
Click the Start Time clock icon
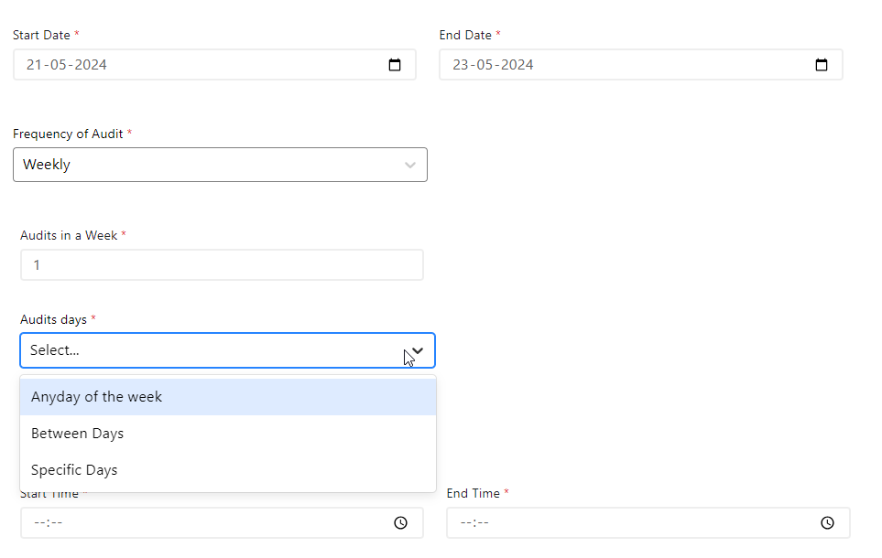click(400, 523)
